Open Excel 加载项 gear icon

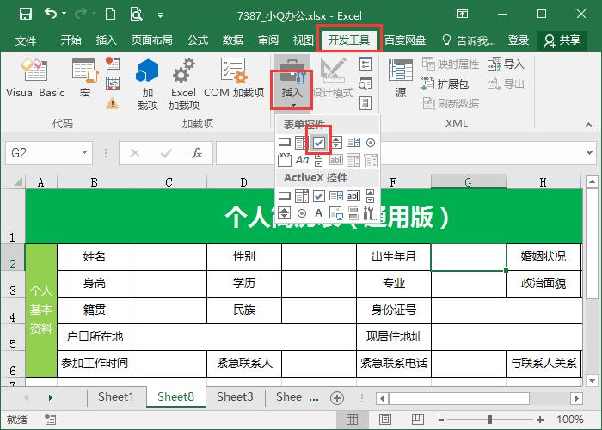click(x=183, y=84)
